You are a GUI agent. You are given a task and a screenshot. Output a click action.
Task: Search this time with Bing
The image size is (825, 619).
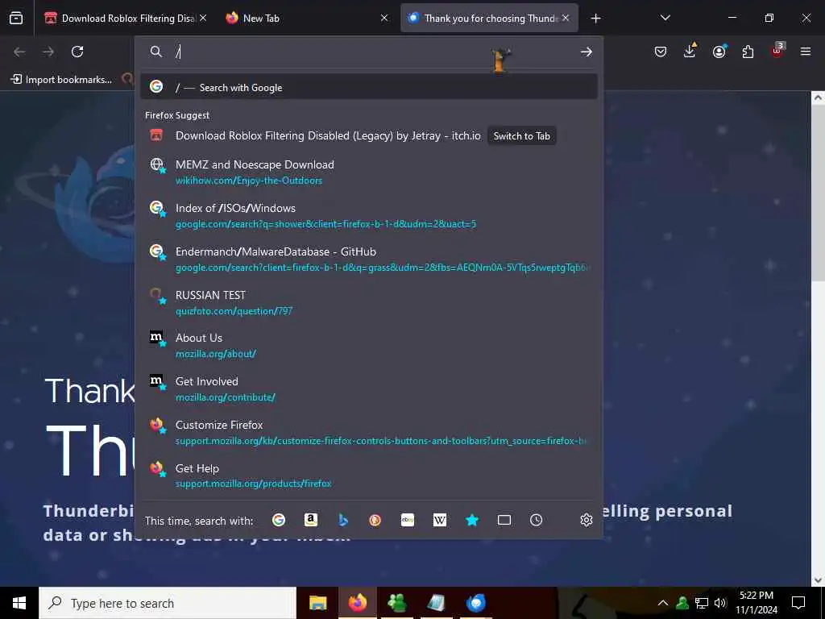tap(343, 520)
